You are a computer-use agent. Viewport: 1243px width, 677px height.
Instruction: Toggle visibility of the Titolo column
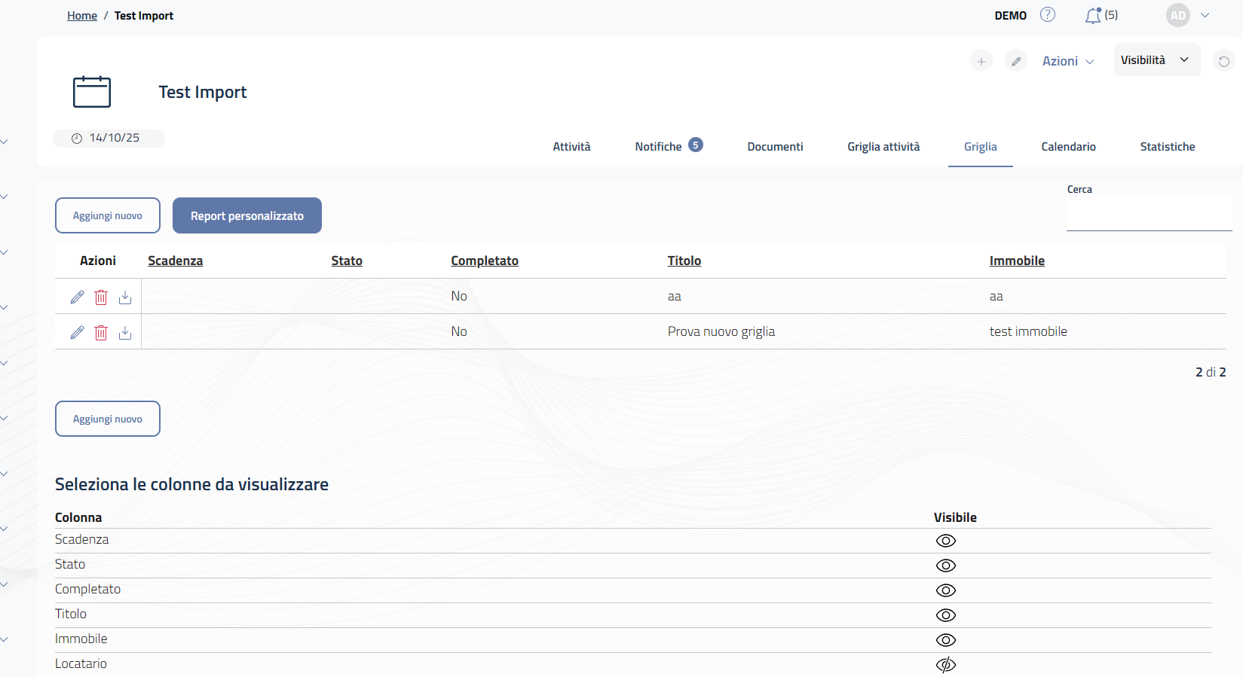945,615
